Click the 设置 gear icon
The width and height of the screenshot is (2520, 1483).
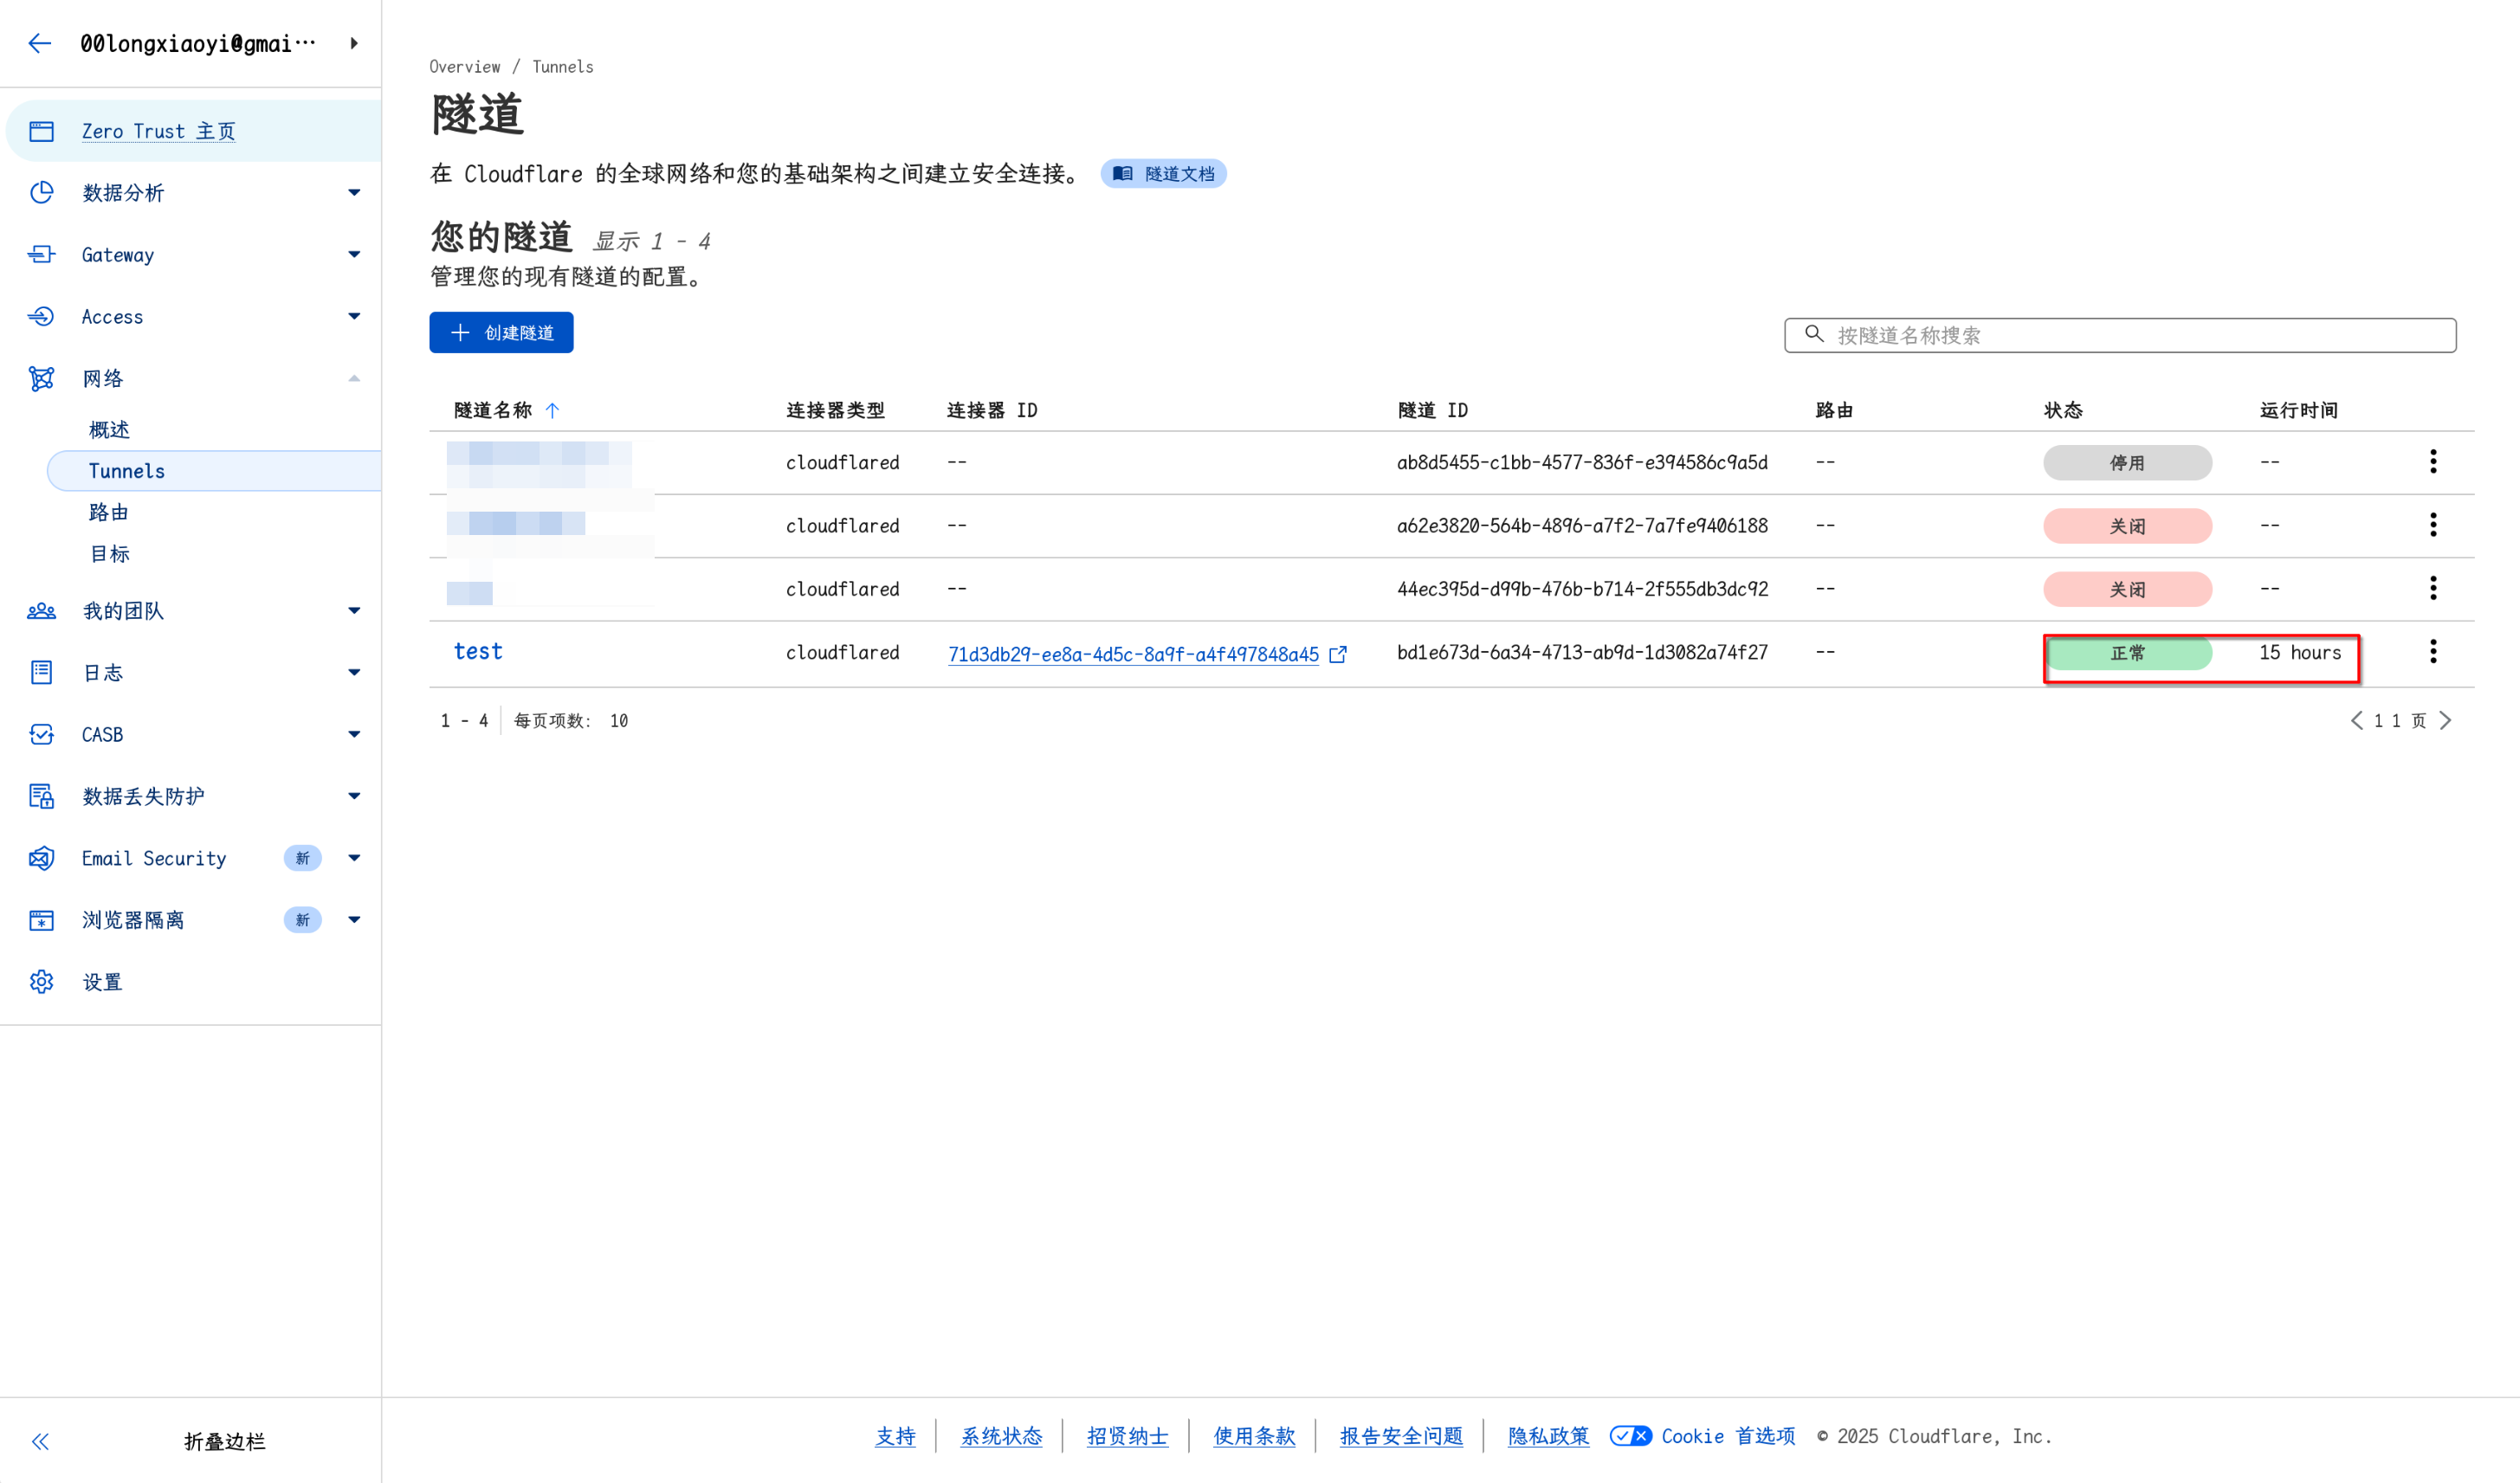pyautogui.click(x=41, y=982)
